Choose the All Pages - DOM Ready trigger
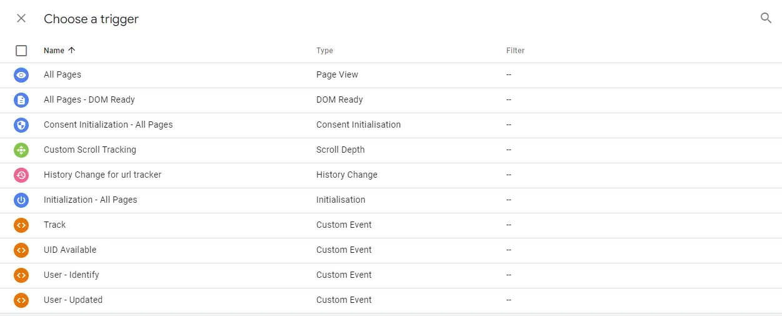This screenshot has height=316, width=782. pyautogui.click(x=89, y=99)
